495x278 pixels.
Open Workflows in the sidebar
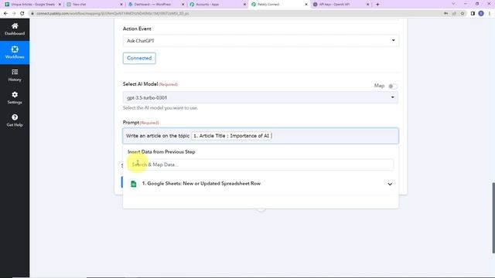pos(15,53)
